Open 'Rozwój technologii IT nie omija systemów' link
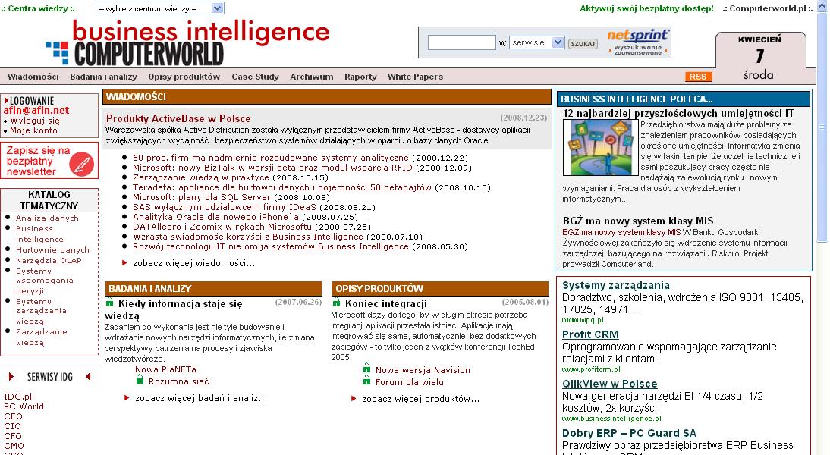830x455 pixels. [271, 246]
